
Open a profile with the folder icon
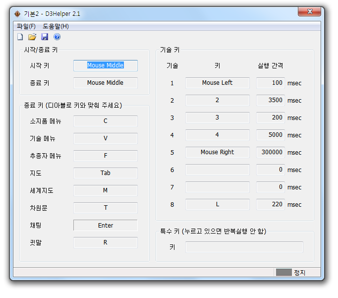click(x=32, y=37)
